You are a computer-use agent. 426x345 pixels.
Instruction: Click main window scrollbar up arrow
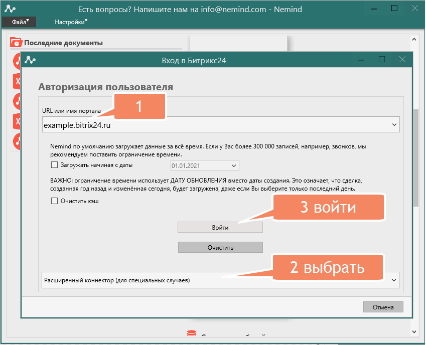pos(414,39)
